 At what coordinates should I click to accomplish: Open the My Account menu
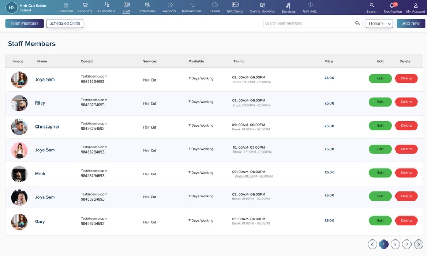click(415, 5)
